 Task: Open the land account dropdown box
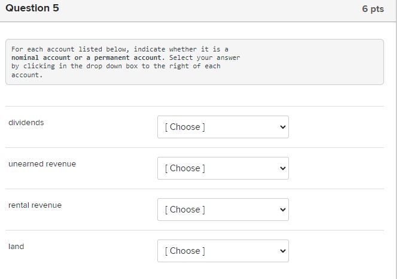pos(223,251)
